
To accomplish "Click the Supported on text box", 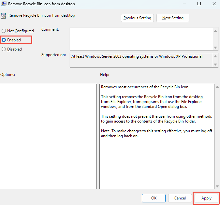I will tap(141, 60).
